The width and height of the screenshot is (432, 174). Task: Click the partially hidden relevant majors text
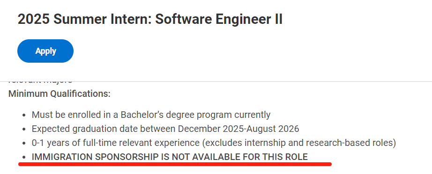40,80
